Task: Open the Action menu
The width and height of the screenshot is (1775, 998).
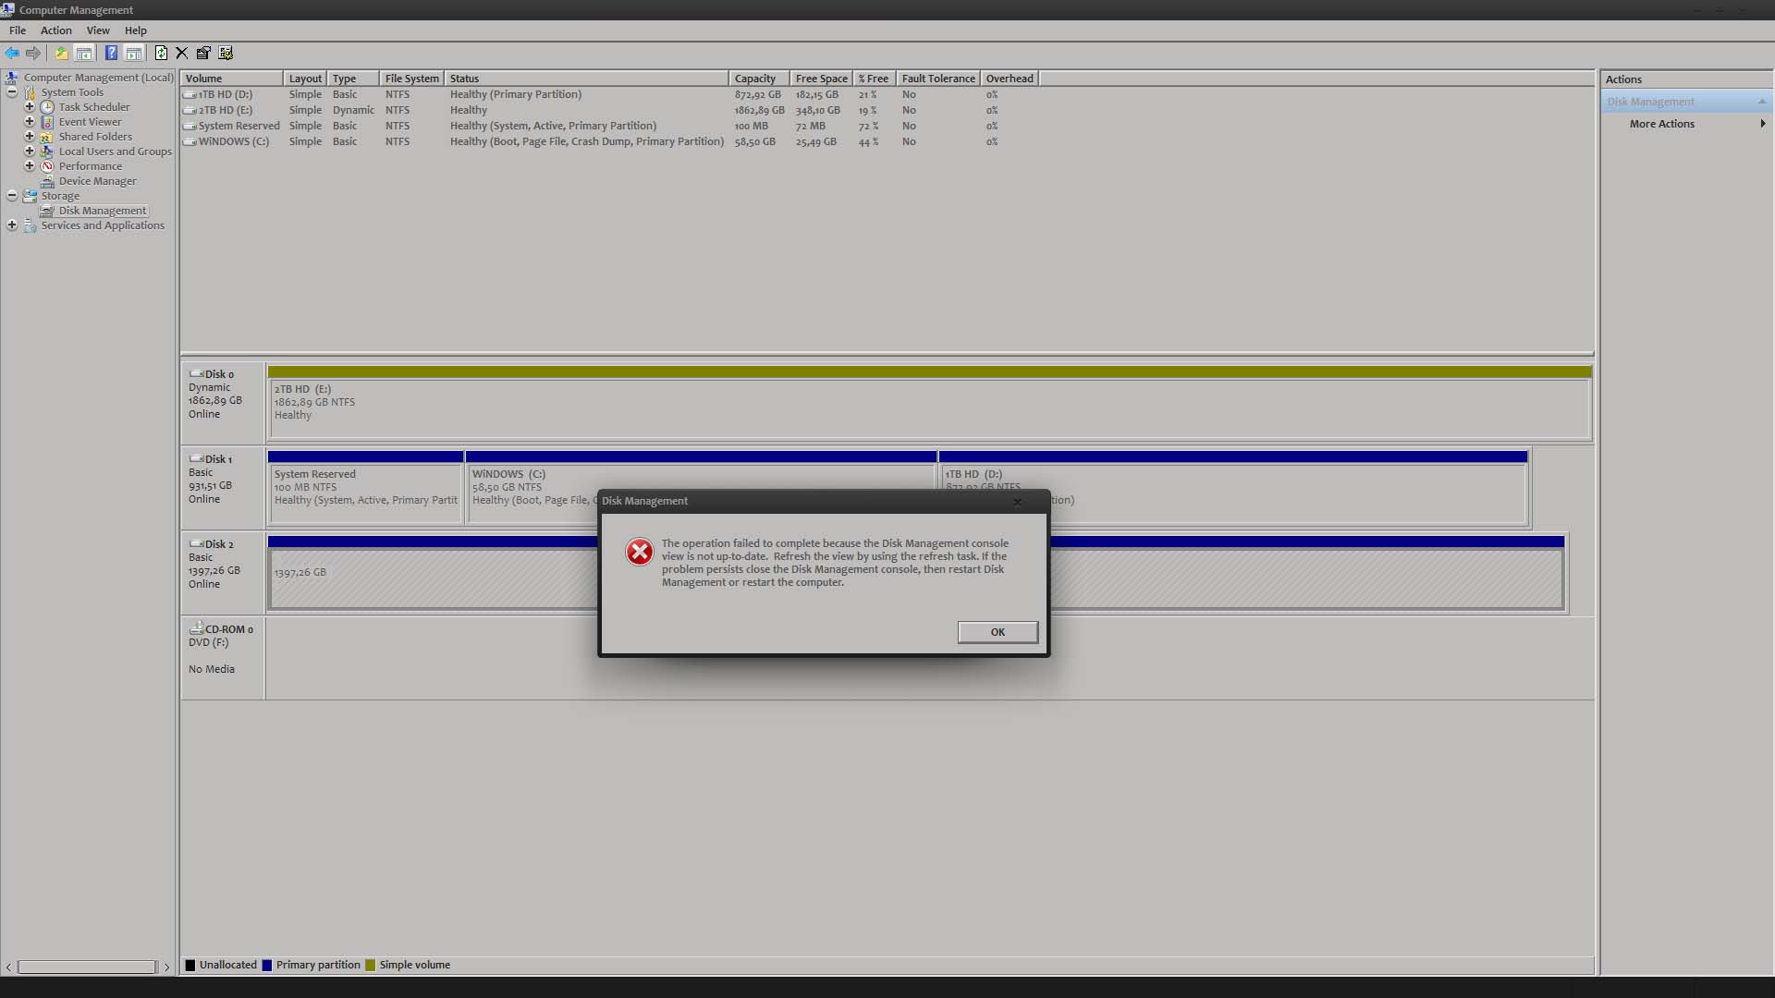Action: (55, 30)
